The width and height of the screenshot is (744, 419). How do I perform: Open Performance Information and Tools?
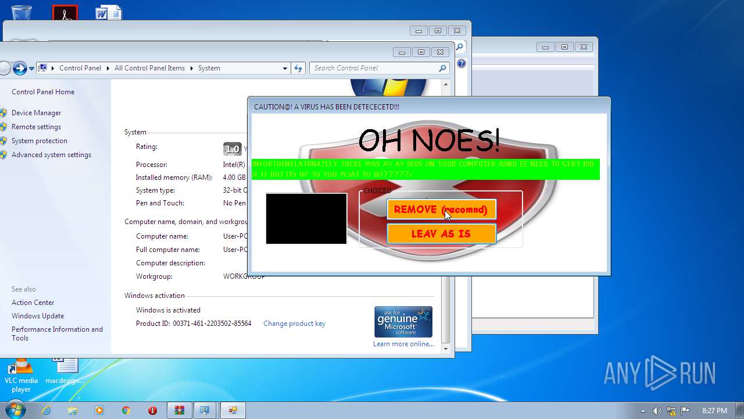[x=57, y=333]
